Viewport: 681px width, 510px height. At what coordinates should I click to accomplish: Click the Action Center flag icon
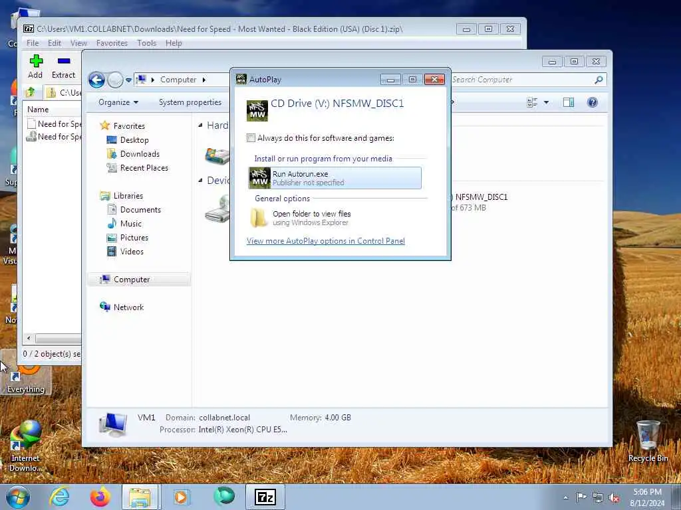[x=581, y=497]
